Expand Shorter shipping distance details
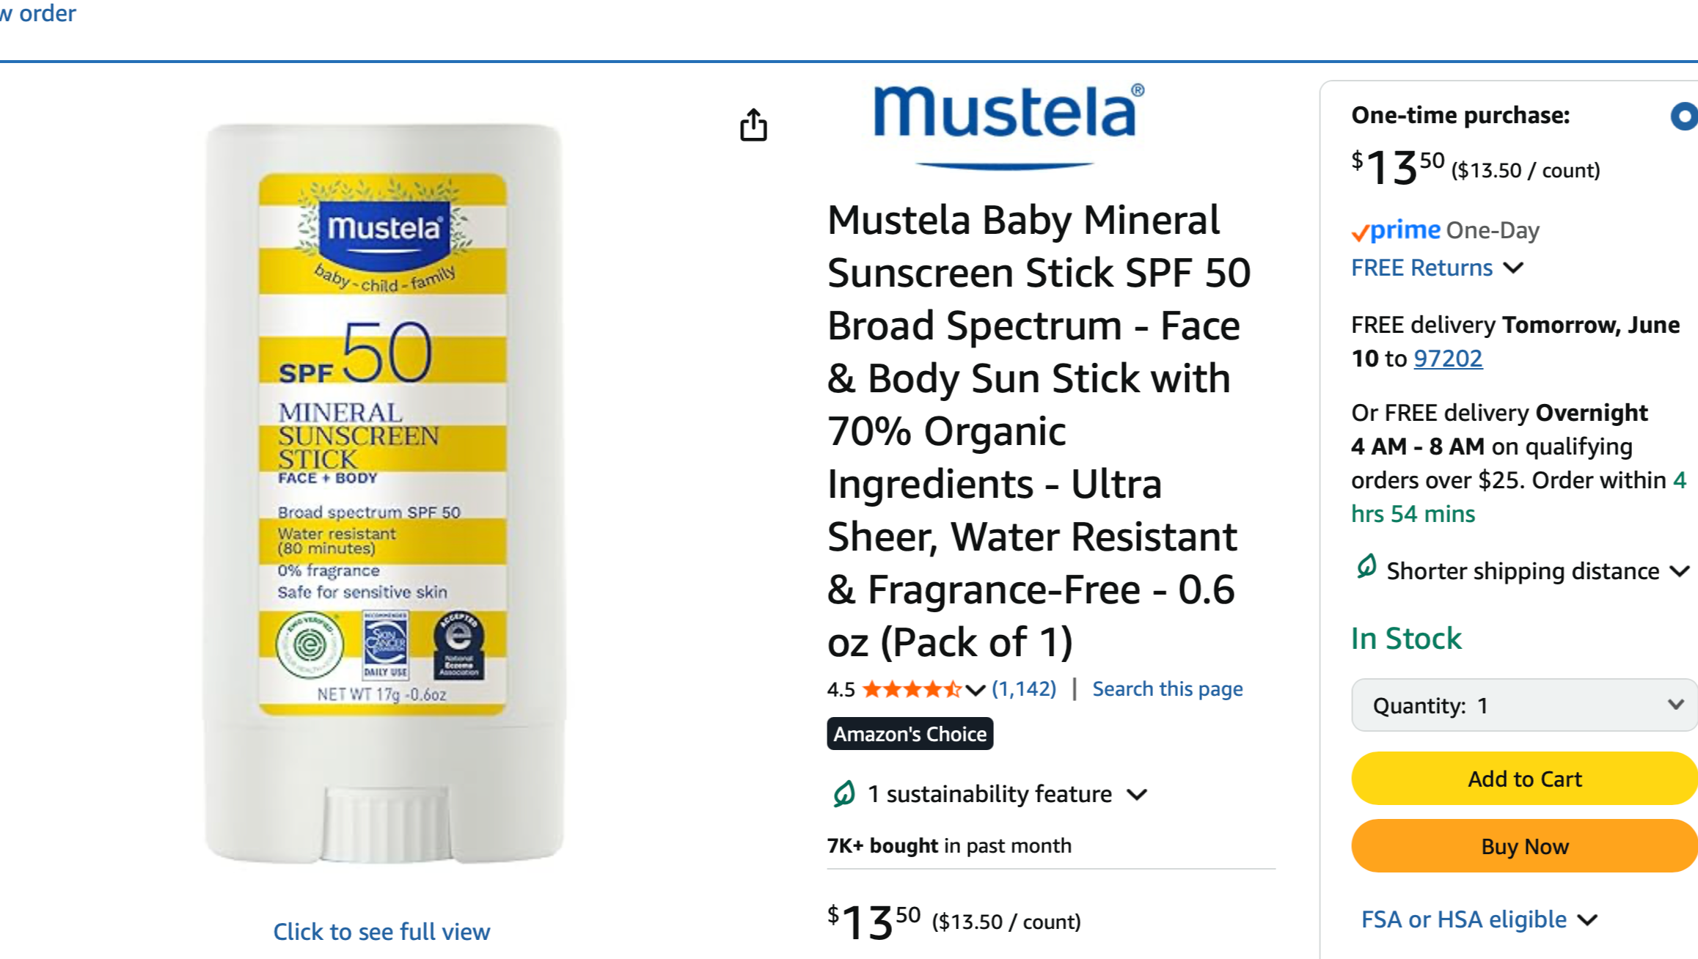 point(1680,571)
